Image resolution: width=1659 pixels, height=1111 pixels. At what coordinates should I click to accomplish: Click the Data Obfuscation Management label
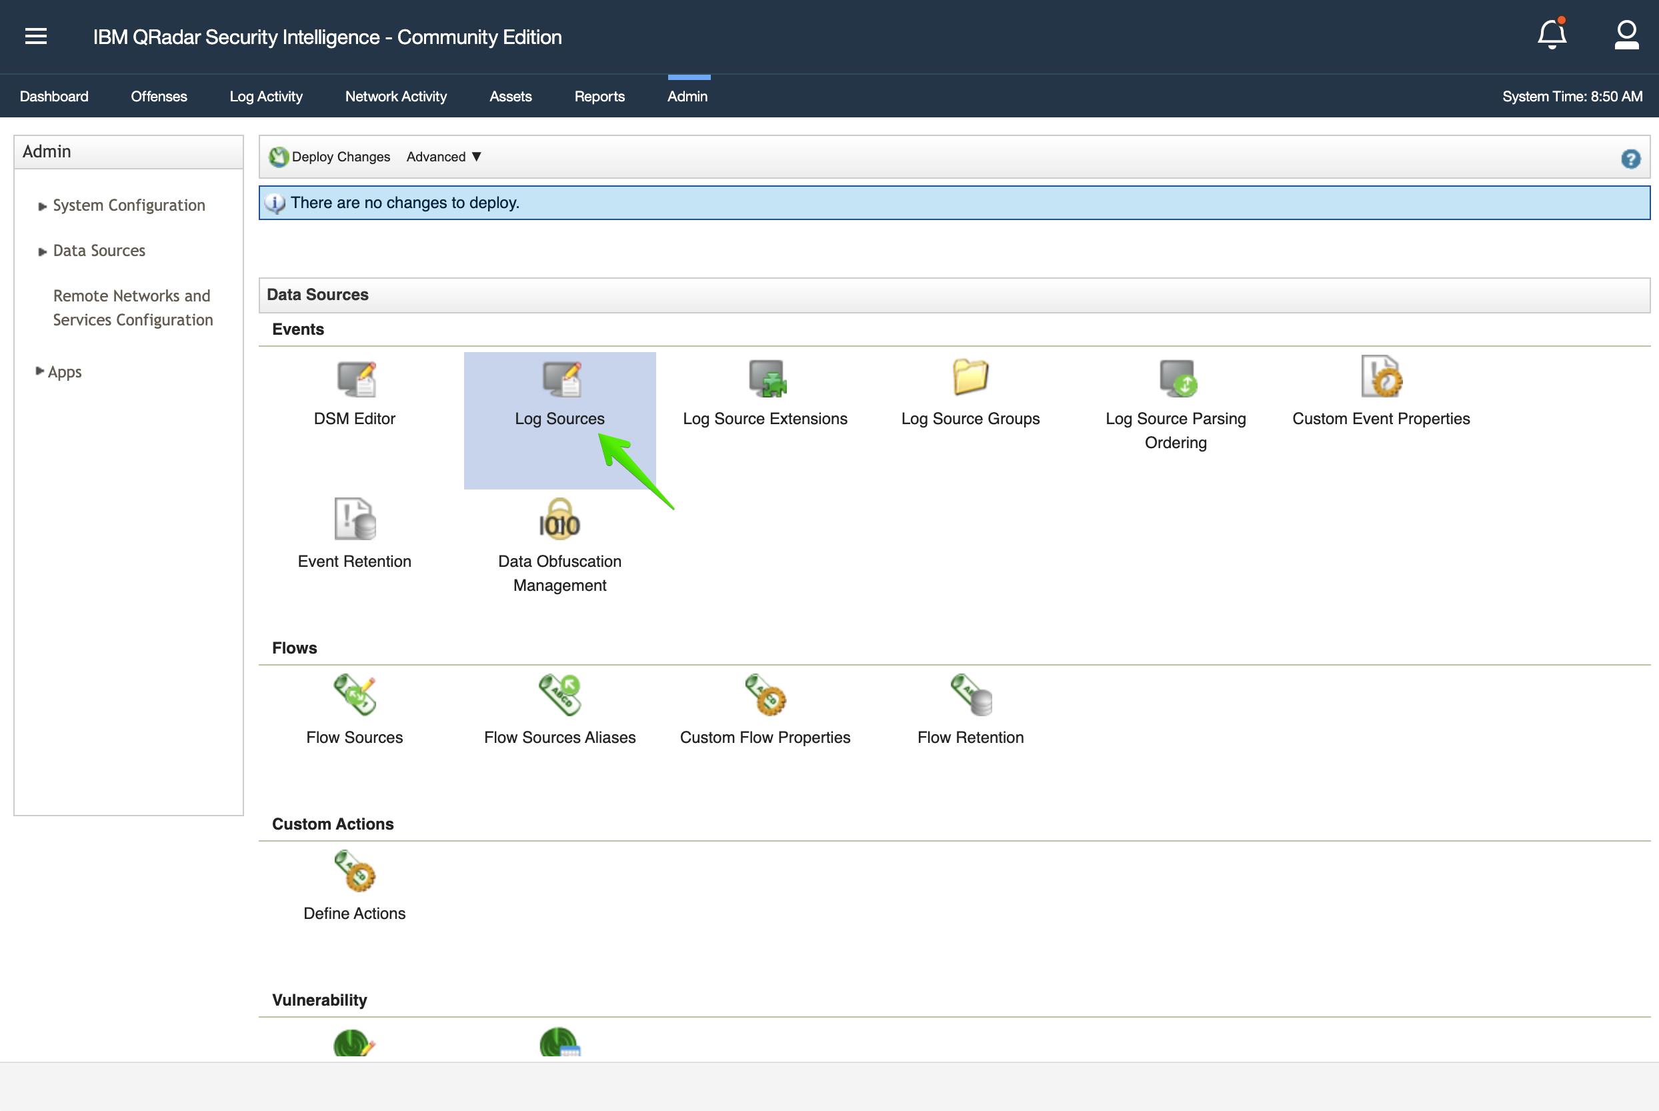tap(559, 574)
